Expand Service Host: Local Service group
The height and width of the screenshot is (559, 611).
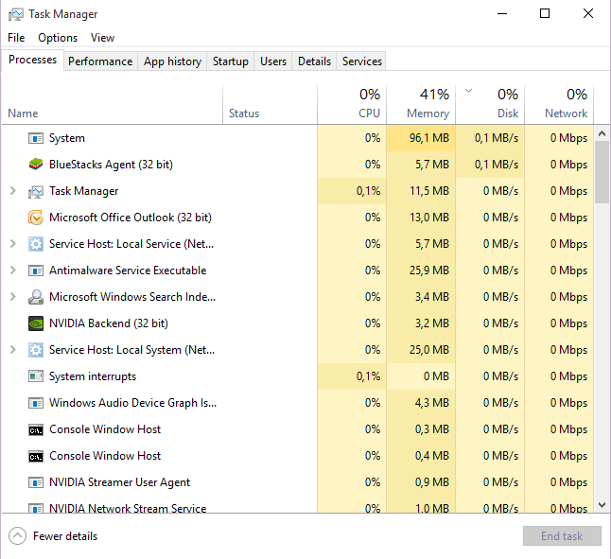[x=13, y=244]
